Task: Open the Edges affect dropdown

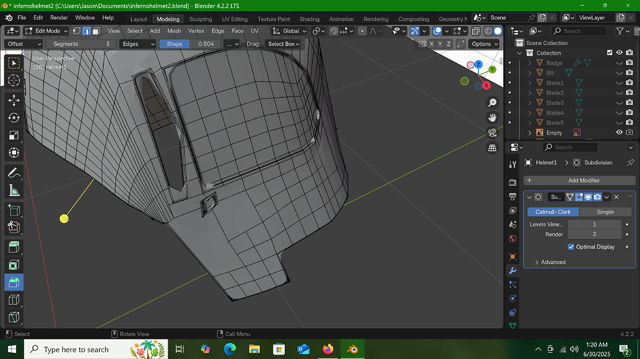Action: click(139, 44)
